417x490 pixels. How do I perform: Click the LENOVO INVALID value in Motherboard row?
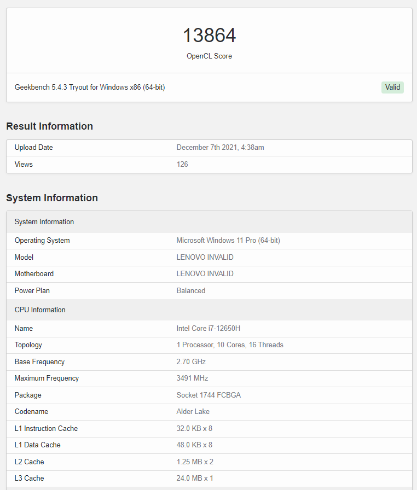pos(205,273)
